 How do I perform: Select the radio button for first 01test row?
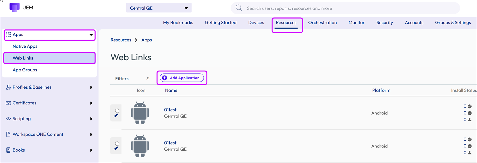click(x=117, y=111)
